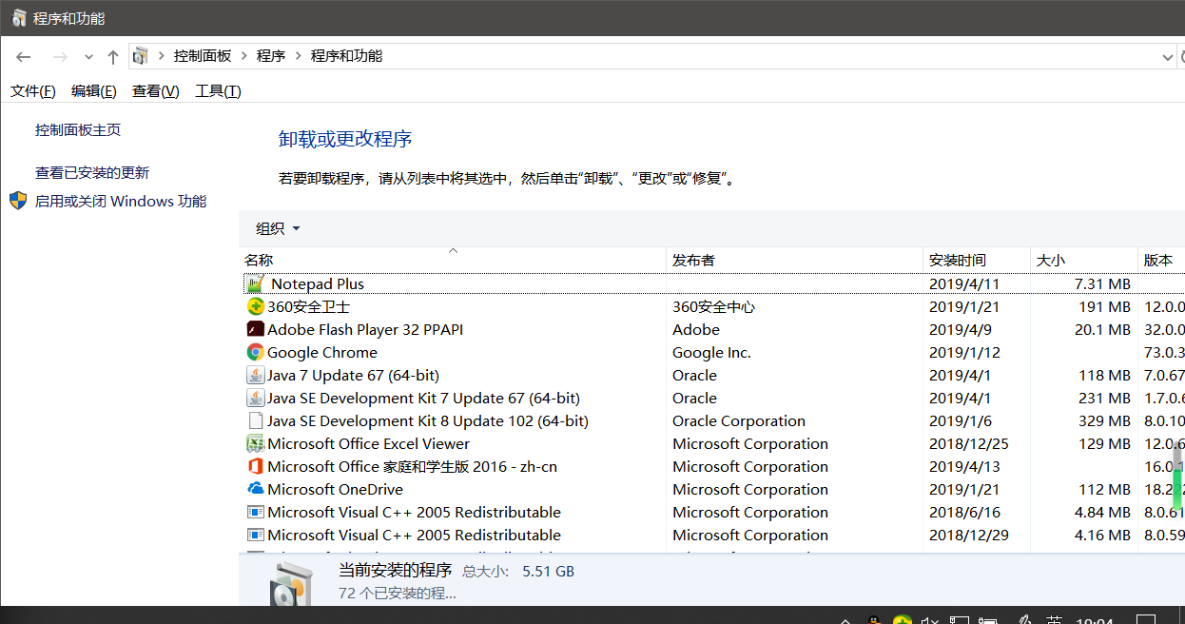This screenshot has width=1185, height=624.
Task: Click the Excel Viewer program icon
Action: 255,443
